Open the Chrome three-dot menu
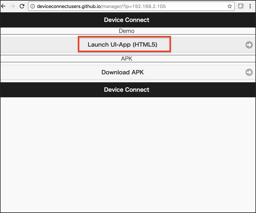The height and width of the screenshot is (213, 256). click(x=250, y=6)
